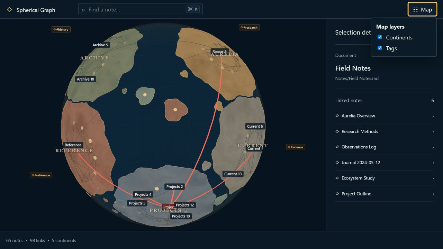Toggle the Map layers button
443x249 pixels.
coord(422,10)
